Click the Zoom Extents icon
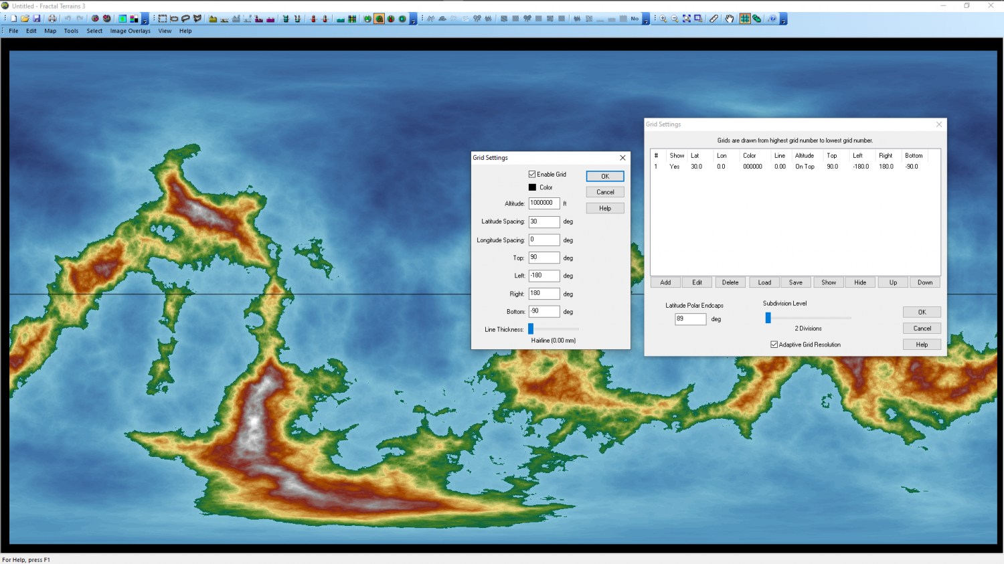 [687, 19]
